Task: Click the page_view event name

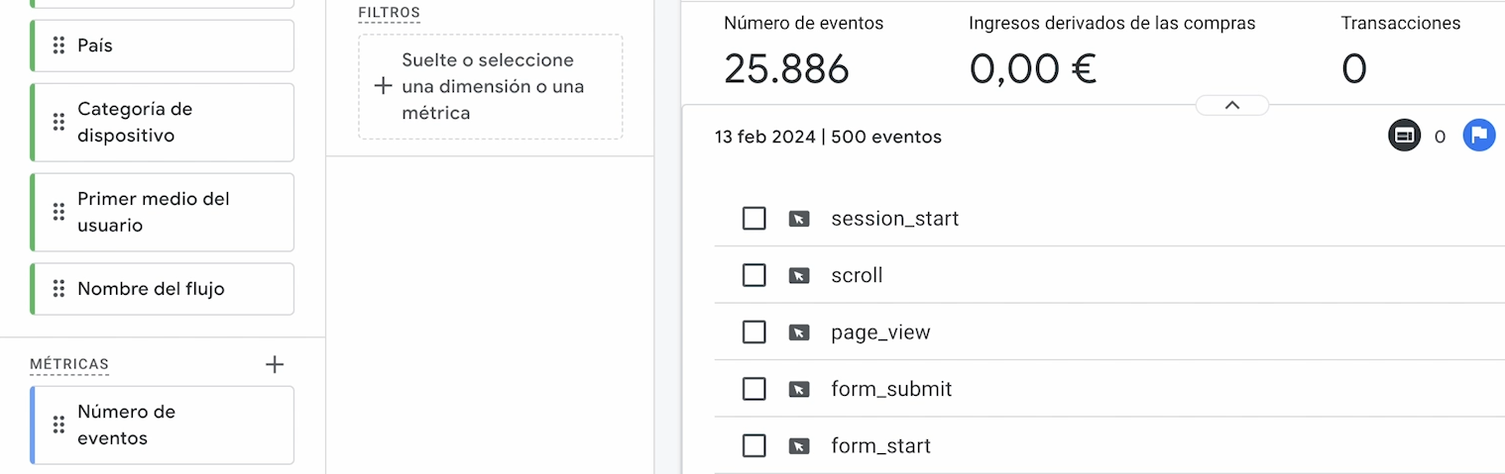Action: coord(880,332)
